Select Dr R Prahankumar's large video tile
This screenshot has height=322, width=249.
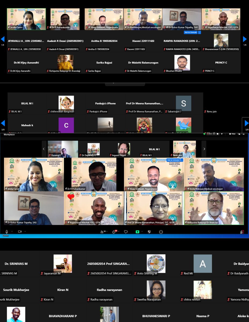94,174
